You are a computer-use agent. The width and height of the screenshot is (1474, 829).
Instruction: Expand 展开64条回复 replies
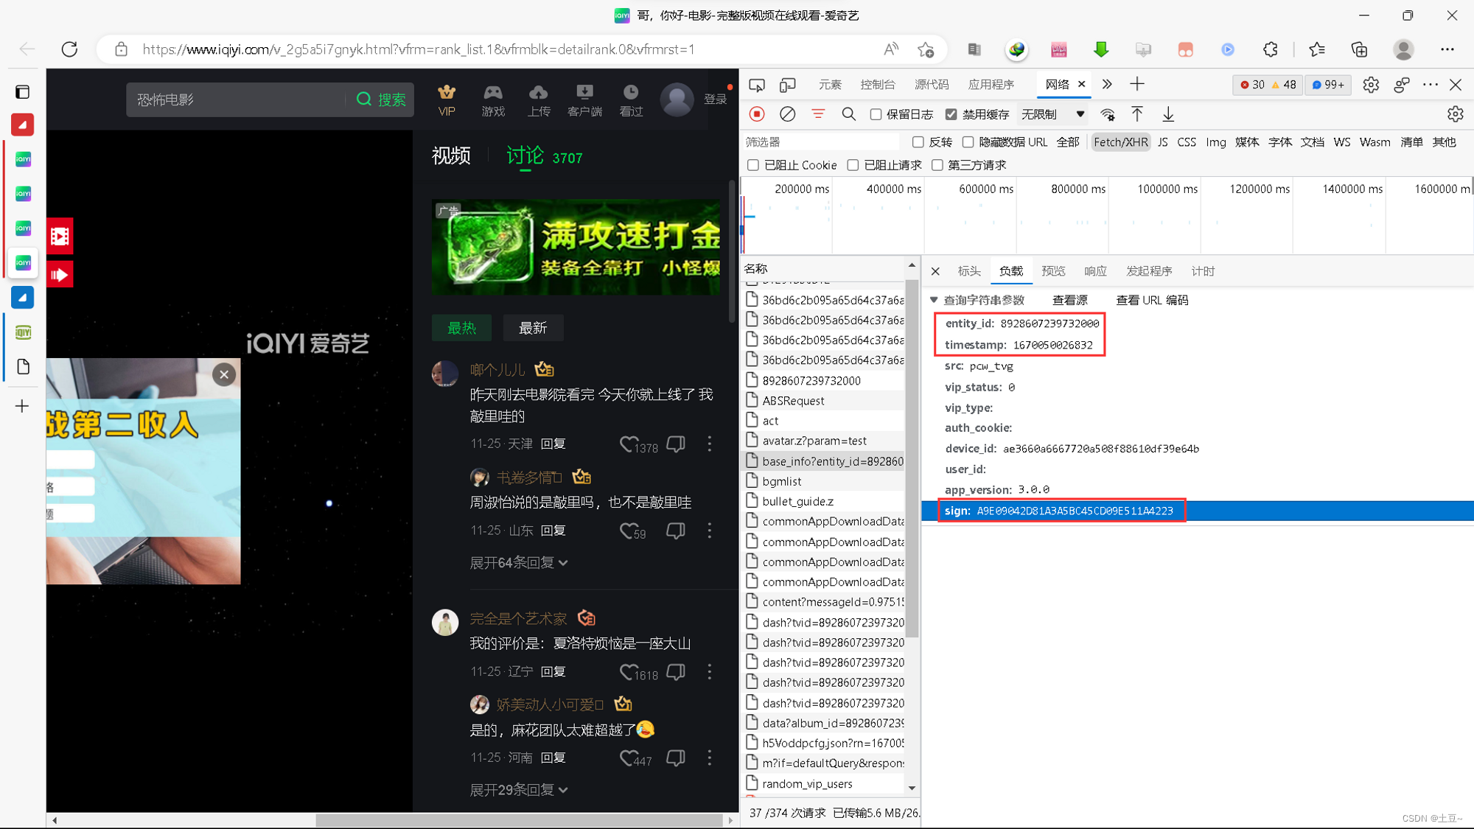[x=519, y=563]
